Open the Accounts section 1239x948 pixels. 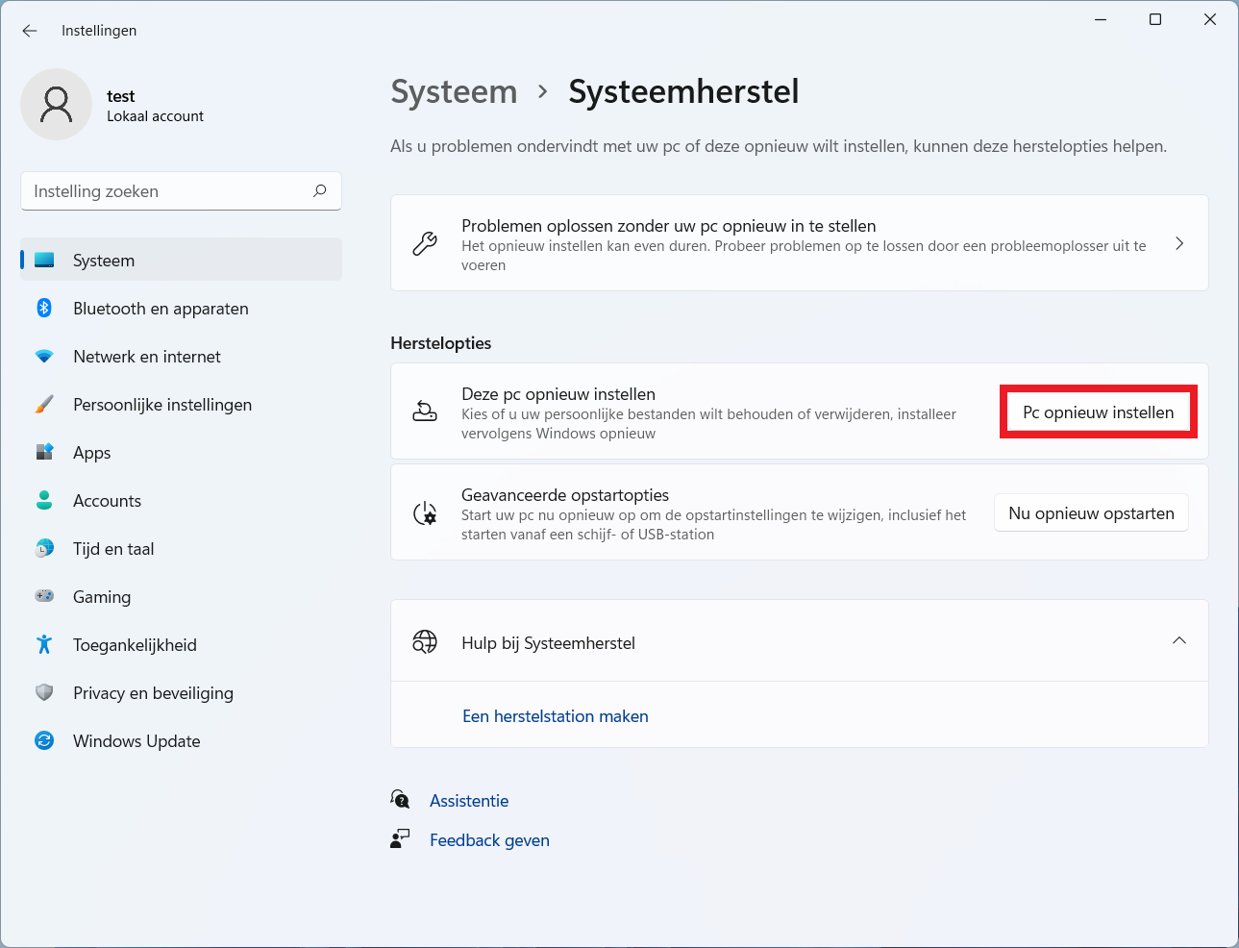181,500
